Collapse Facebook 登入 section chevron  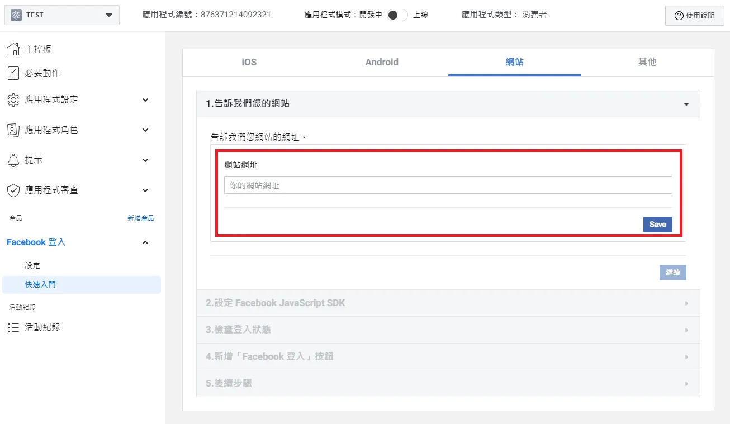tap(145, 242)
